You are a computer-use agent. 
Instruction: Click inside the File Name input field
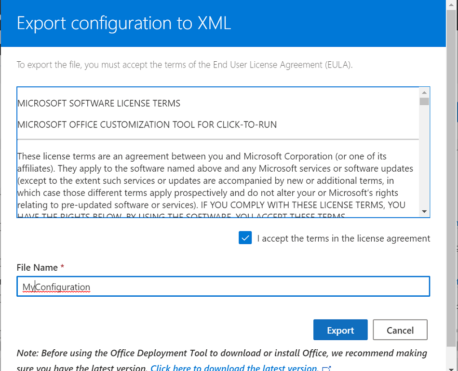pyautogui.click(x=223, y=287)
